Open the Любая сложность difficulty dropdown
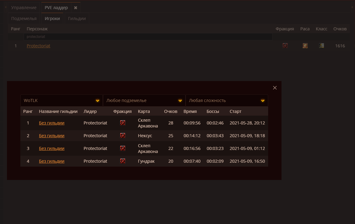 click(227, 100)
